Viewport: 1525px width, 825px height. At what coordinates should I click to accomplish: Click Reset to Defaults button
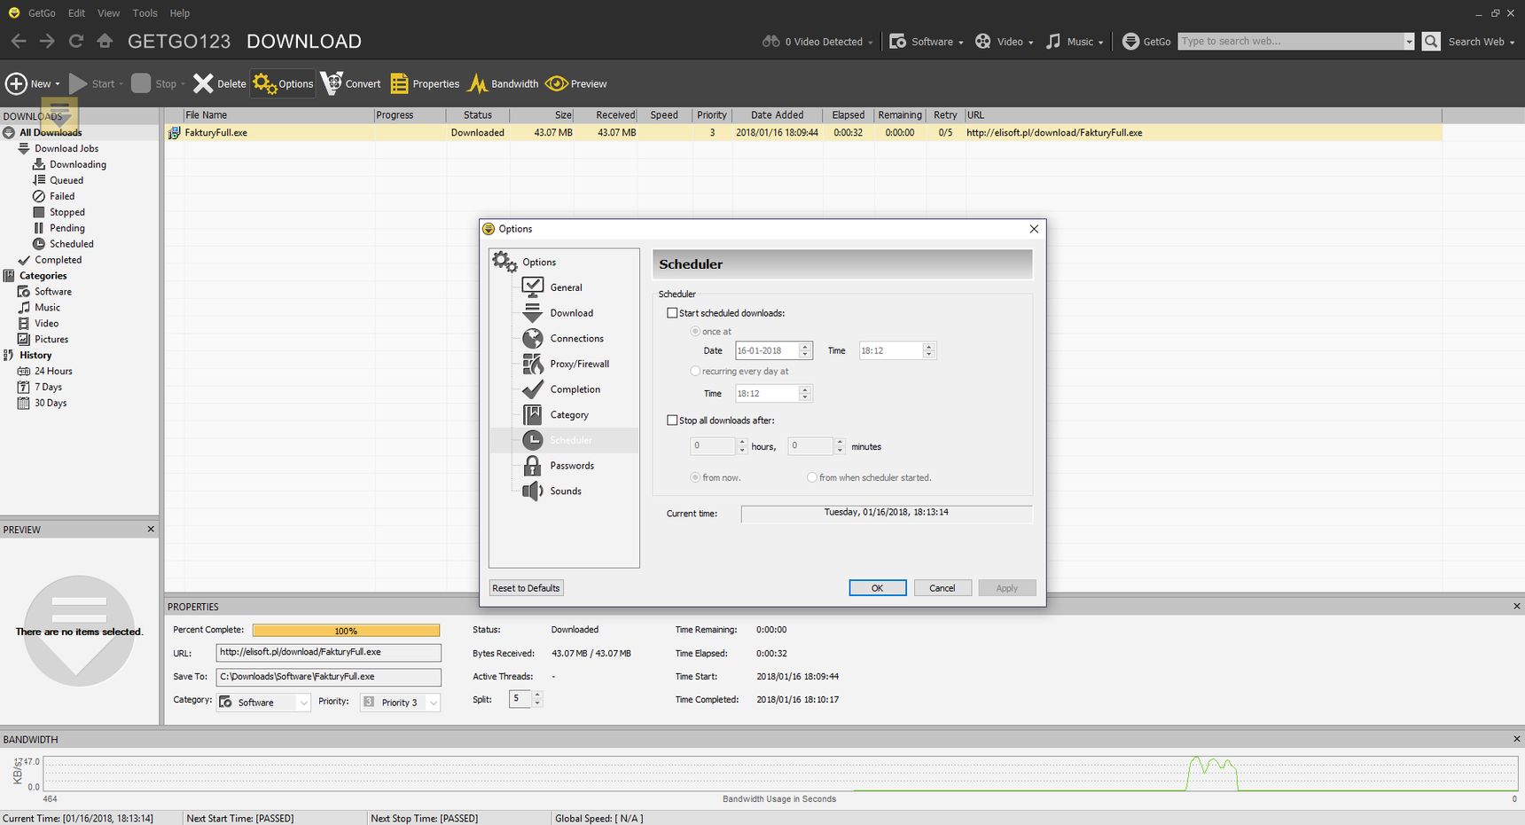pos(526,588)
